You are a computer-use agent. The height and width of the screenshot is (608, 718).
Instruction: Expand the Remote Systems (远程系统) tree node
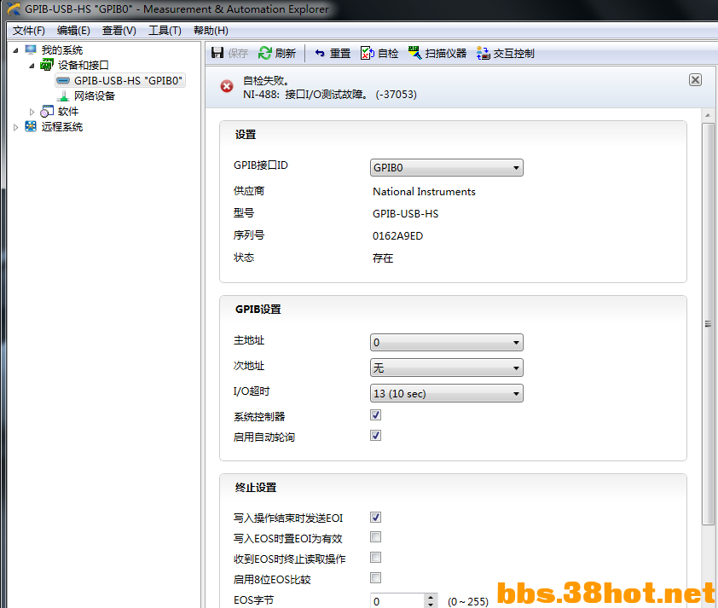[x=15, y=127]
